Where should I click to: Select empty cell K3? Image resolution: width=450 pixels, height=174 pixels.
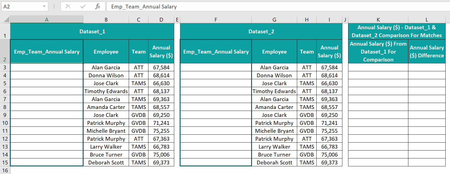[378, 67]
